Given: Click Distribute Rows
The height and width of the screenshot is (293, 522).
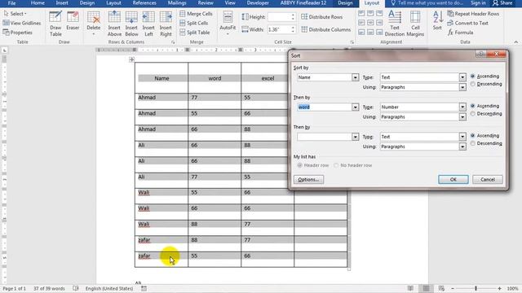Looking at the screenshot, I should coord(321,17).
